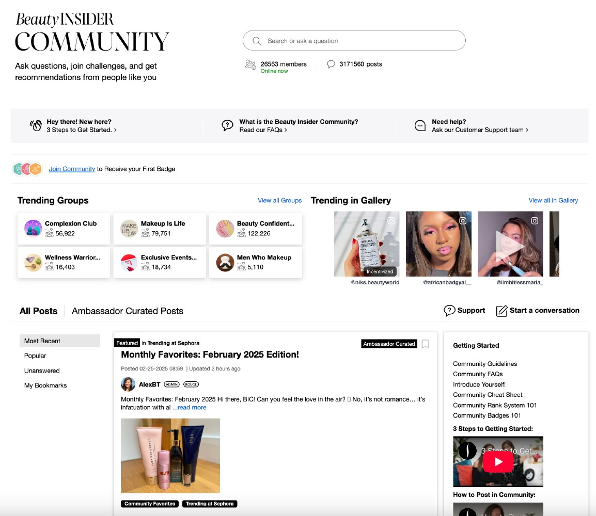The width and height of the screenshot is (596, 516).
Task: Click the Start a conversation pencil icon
Action: coord(501,311)
